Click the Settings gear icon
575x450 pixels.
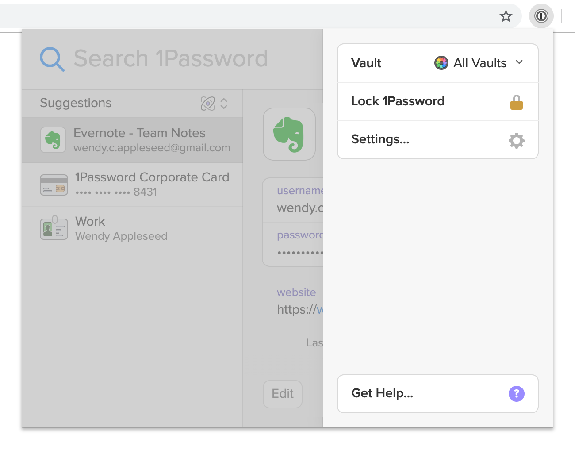516,141
